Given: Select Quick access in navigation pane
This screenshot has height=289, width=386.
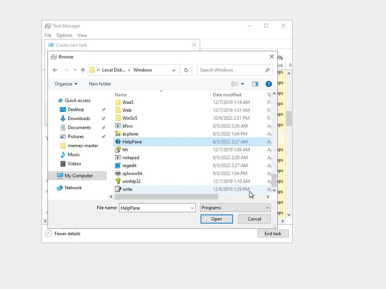Looking at the screenshot, I should pos(78,100).
